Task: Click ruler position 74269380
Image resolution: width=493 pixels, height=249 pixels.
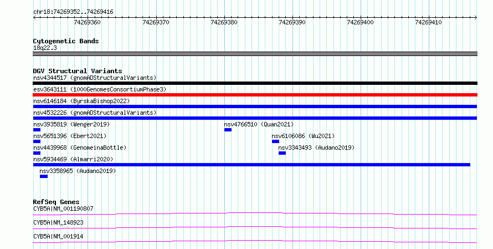Action: 224,22
